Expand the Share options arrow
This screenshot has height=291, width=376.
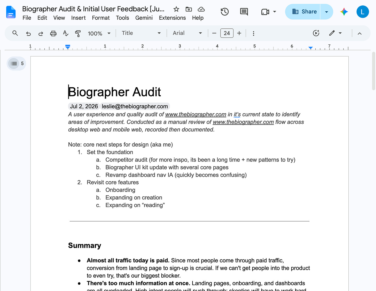click(x=327, y=12)
